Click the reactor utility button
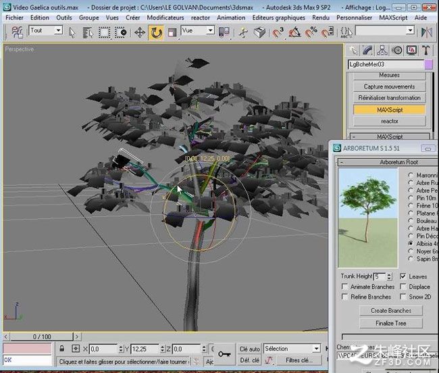The image size is (439, 373). [x=389, y=121]
